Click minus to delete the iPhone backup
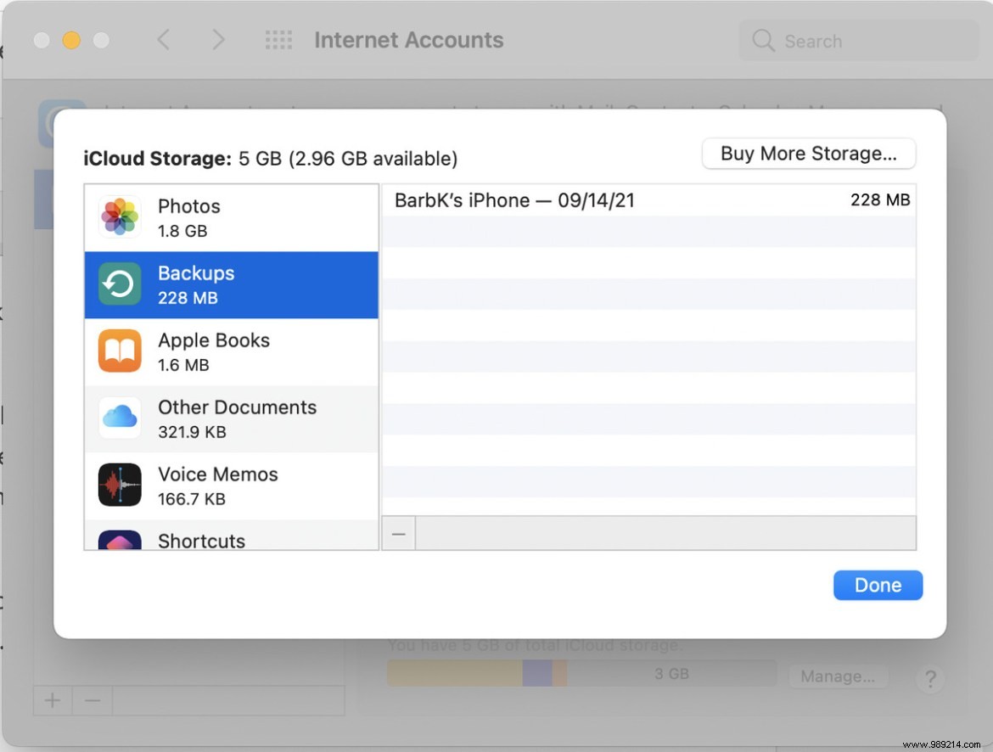Image resolution: width=993 pixels, height=752 pixels. click(398, 533)
